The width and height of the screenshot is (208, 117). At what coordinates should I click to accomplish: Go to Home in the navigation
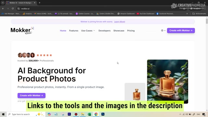coord(63,31)
